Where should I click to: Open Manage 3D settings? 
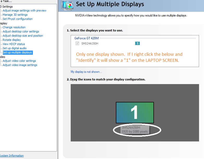pyautogui.click(x=15, y=15)
